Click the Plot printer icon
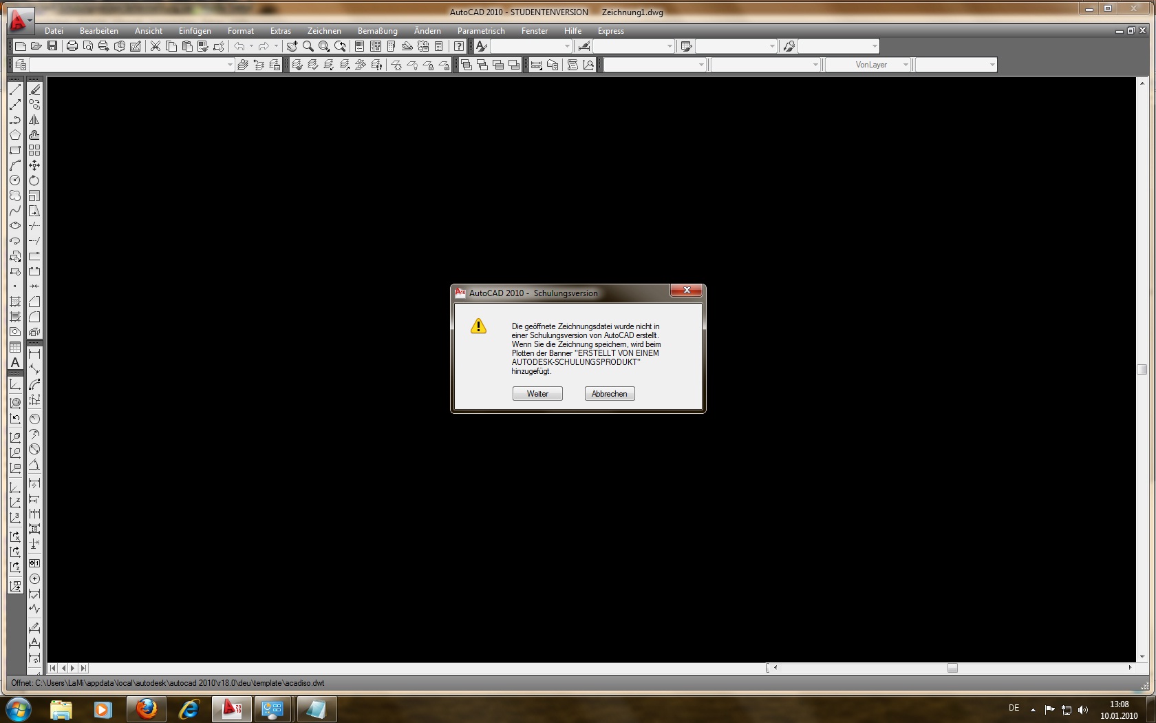This screenshot has height=723, width=1156. [x=72, y=46]
